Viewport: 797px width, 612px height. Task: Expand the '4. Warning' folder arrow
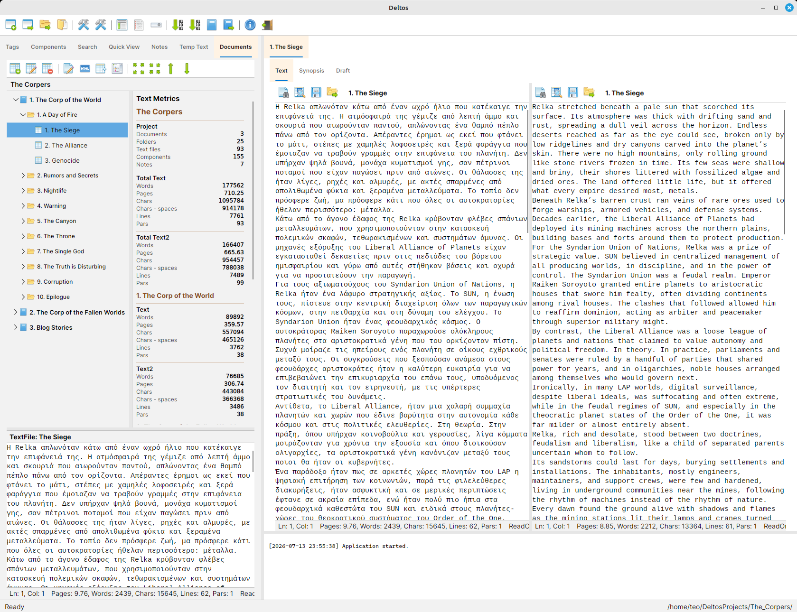(23, 206)
